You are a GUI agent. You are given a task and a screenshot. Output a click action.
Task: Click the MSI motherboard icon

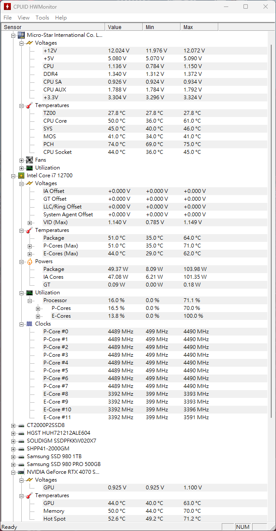pos(21,35)
